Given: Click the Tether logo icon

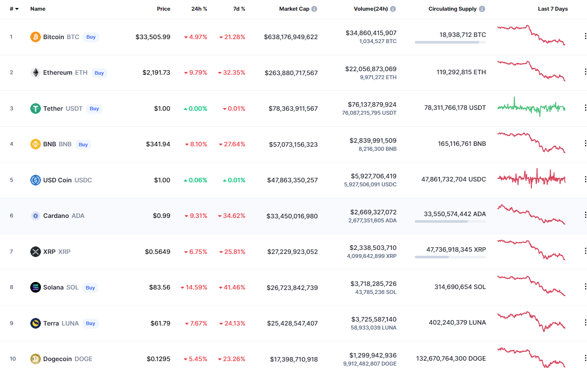Looking at the screenshot, I should point(36,109).
